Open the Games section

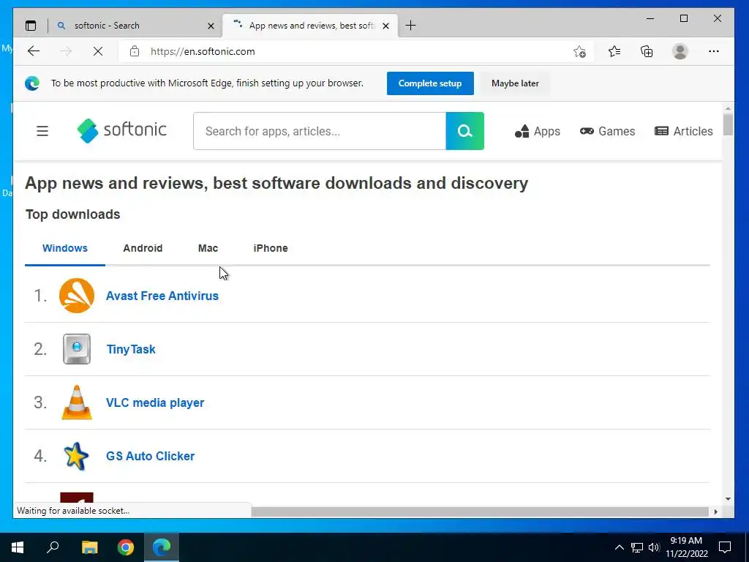pyautogui.click(x=607, y=131)
